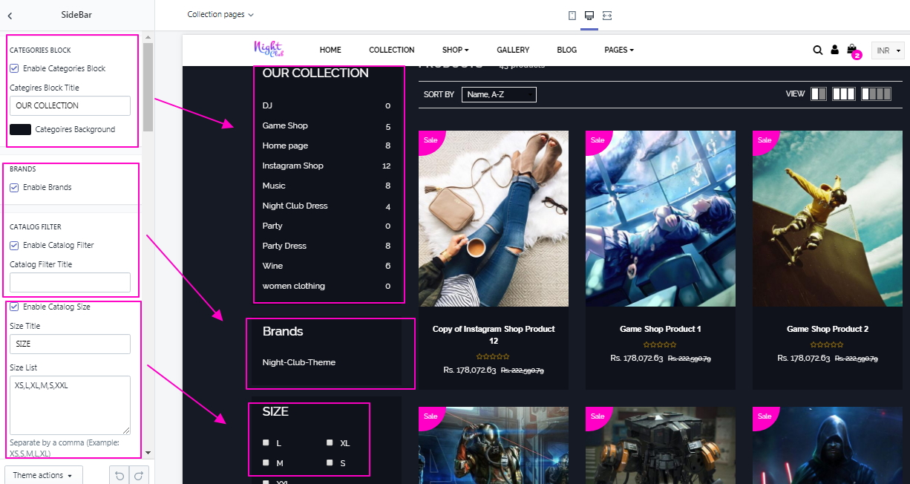This screenshot has width=910, height=484.
Task: Select two-column grid view icon
Action: click(x=819, y=94)
